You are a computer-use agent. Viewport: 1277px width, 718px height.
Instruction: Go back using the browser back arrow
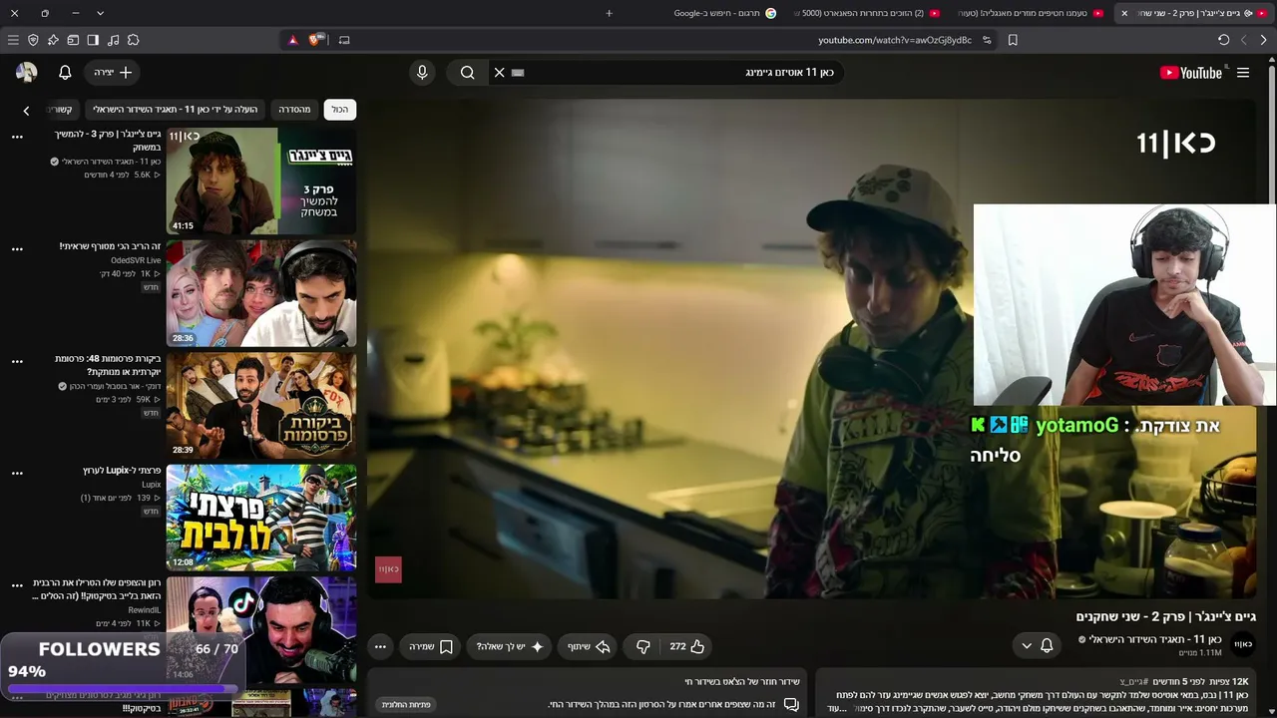pos(1263,40)
